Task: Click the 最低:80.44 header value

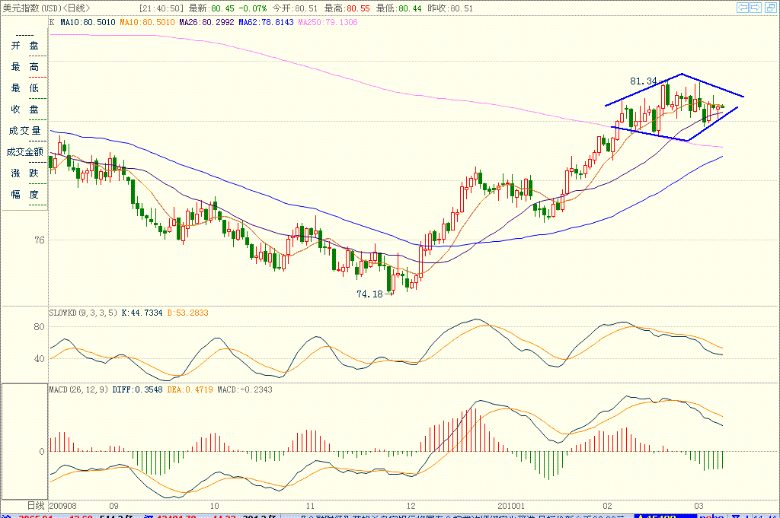Action: pos(399,8)
